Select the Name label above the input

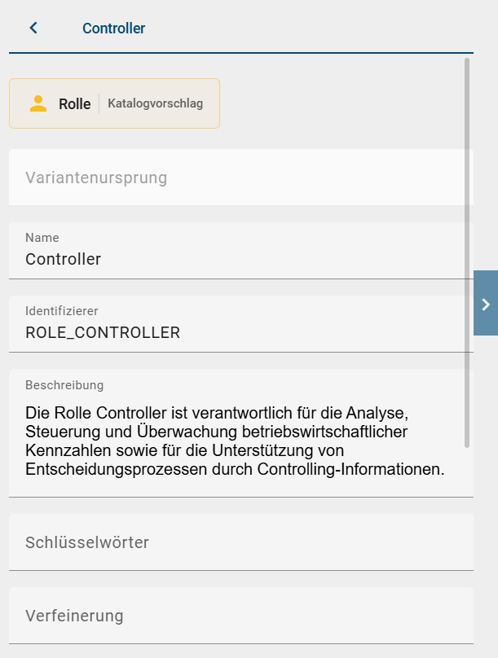pyautogui.click(x=40, y=238)
